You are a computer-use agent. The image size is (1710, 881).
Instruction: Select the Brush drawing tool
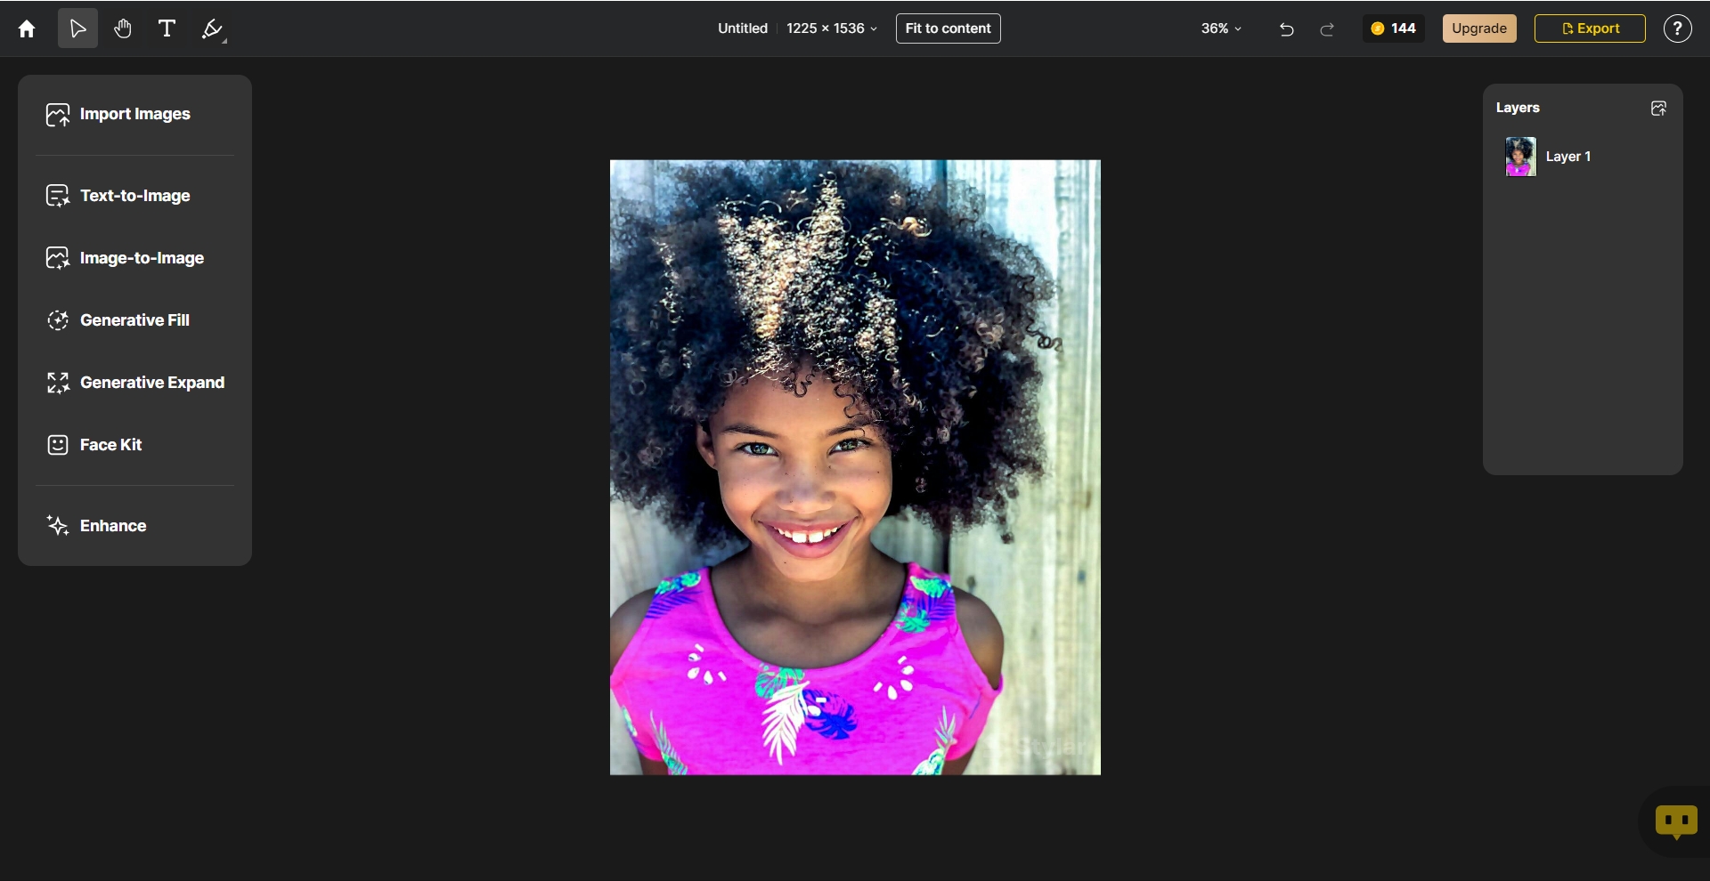point(210,28)
